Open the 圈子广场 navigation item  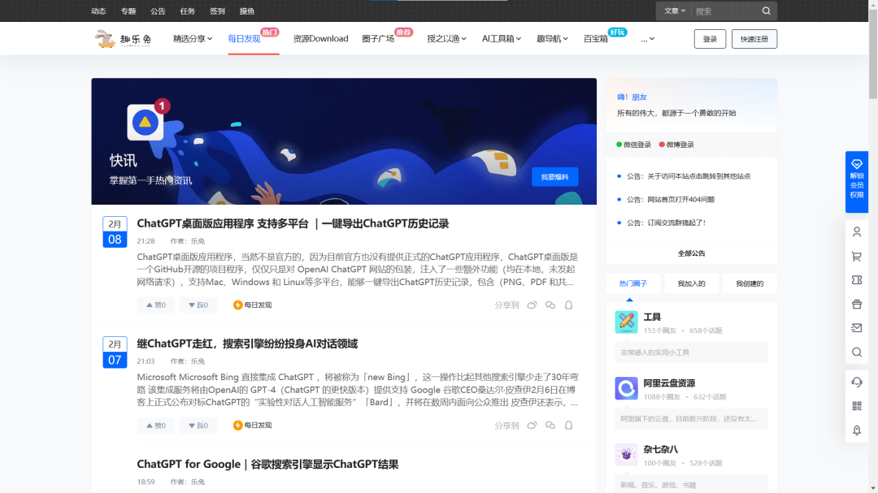tap(378, 39)
